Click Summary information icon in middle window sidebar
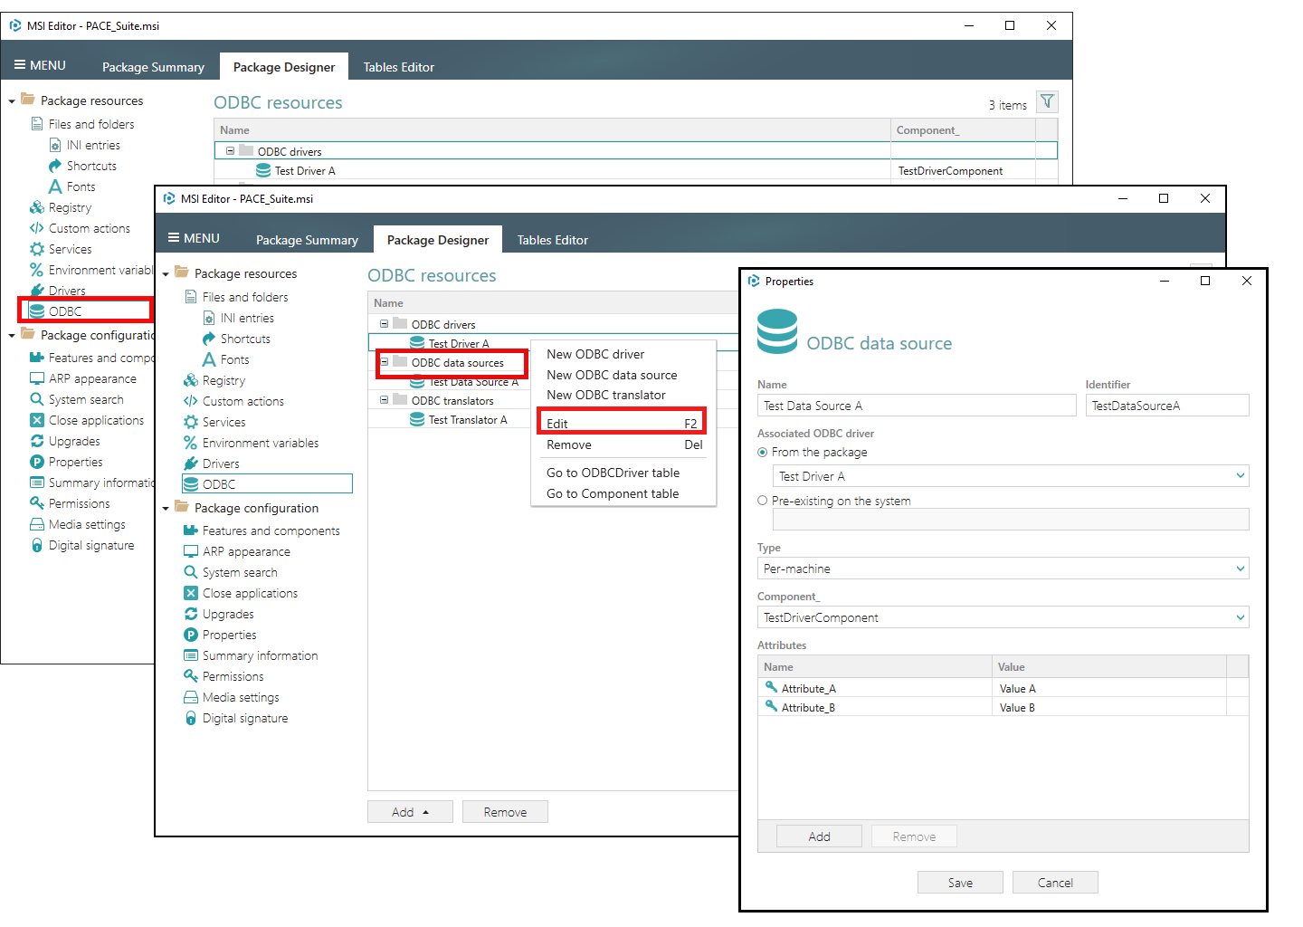Viewport: 1303px width, 927px height. tap(191, 655)
